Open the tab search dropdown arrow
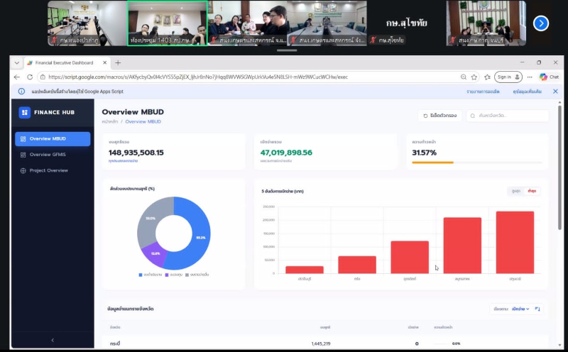Image resolution: width=568 pixels, height=352 pixels. tap(17, 62)
